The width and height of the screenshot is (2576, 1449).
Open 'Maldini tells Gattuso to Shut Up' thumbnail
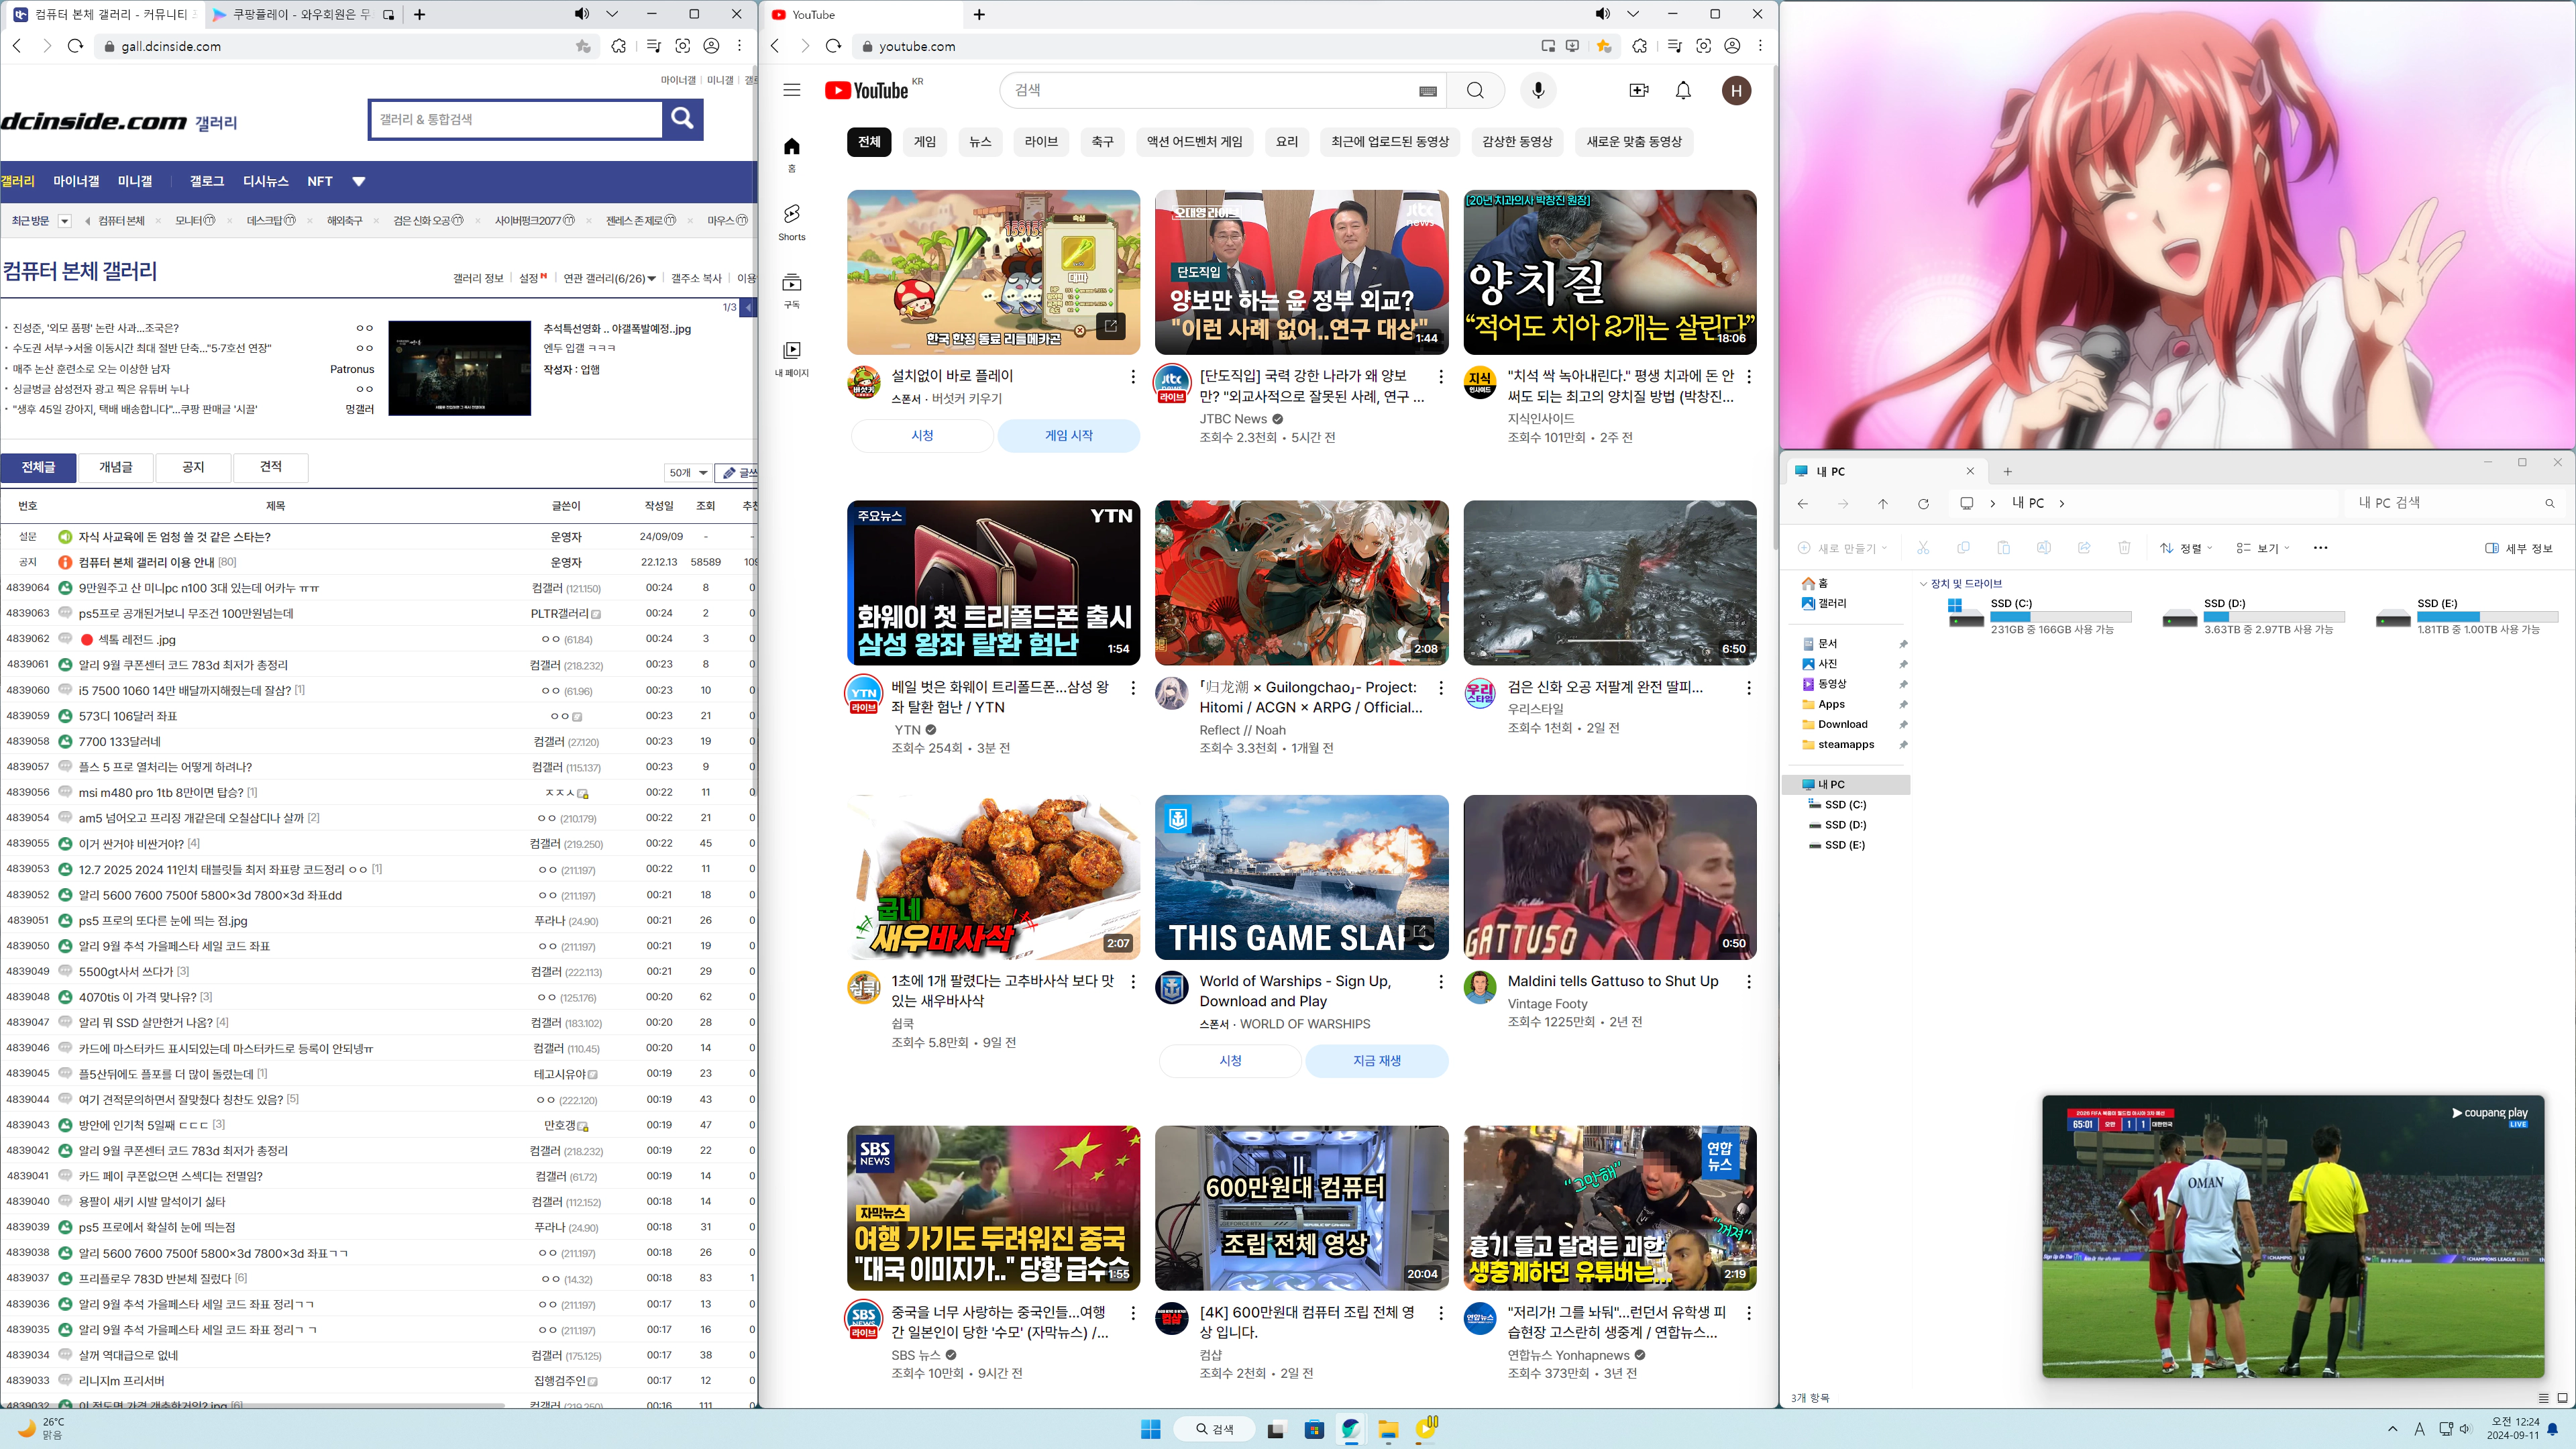coord(1609,878)
